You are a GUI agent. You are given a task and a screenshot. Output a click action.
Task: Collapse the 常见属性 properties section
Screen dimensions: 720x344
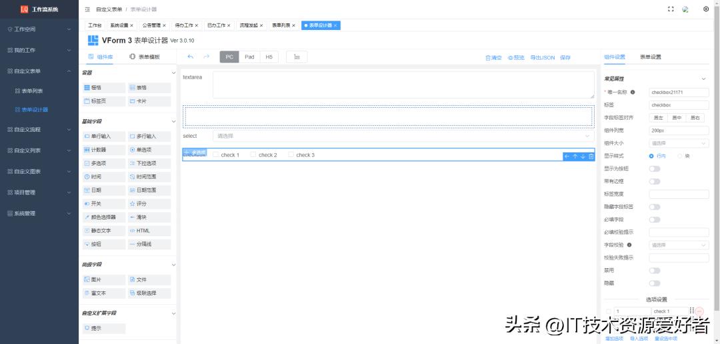(x=703, y=79)
